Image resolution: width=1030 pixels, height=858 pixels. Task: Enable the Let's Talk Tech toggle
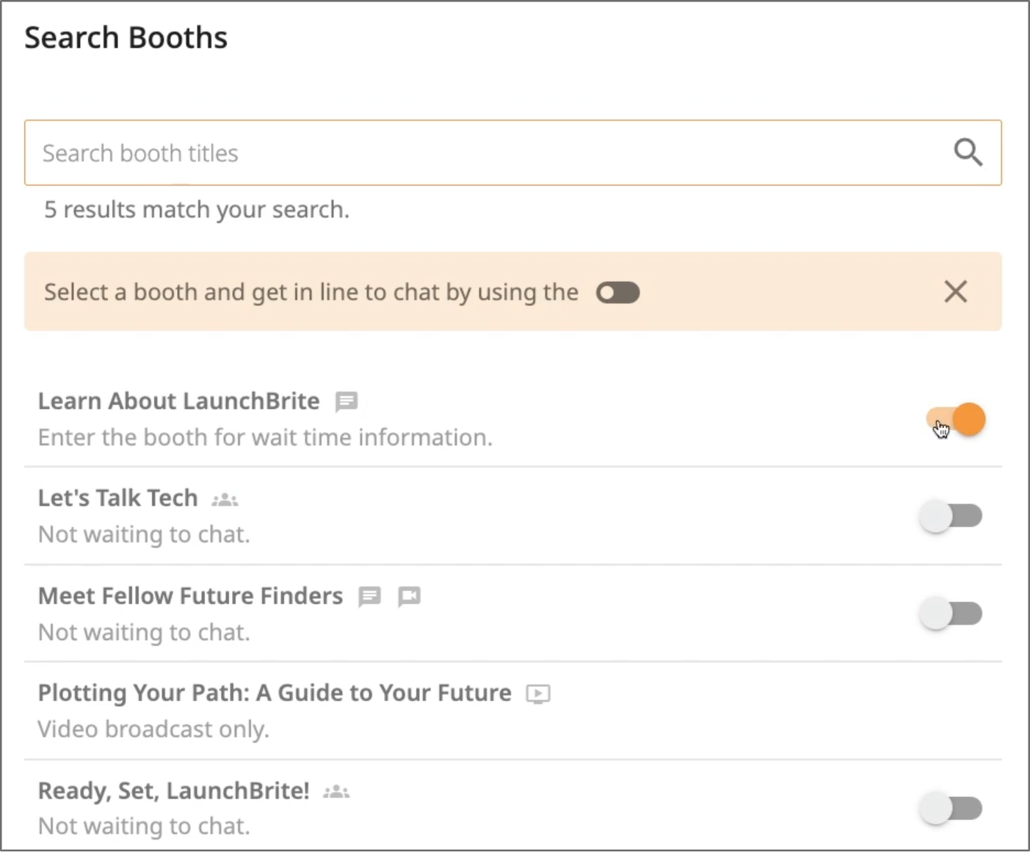(951, 516)
